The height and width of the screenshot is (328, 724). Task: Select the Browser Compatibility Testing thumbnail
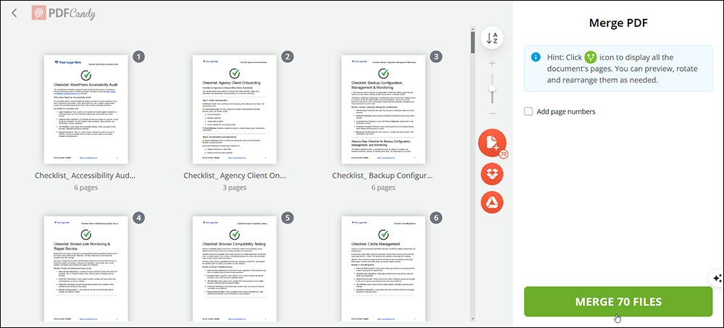235,269
